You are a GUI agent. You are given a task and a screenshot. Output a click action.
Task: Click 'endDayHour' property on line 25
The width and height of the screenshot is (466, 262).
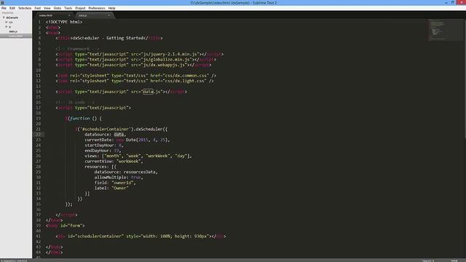tap(97, 151)
